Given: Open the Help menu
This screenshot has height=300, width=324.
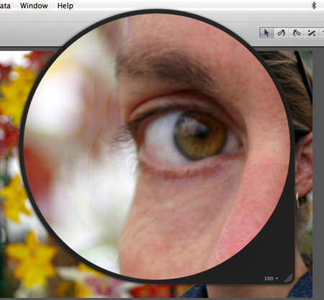Looking at the screenshot, I should (x=65, y=6).
